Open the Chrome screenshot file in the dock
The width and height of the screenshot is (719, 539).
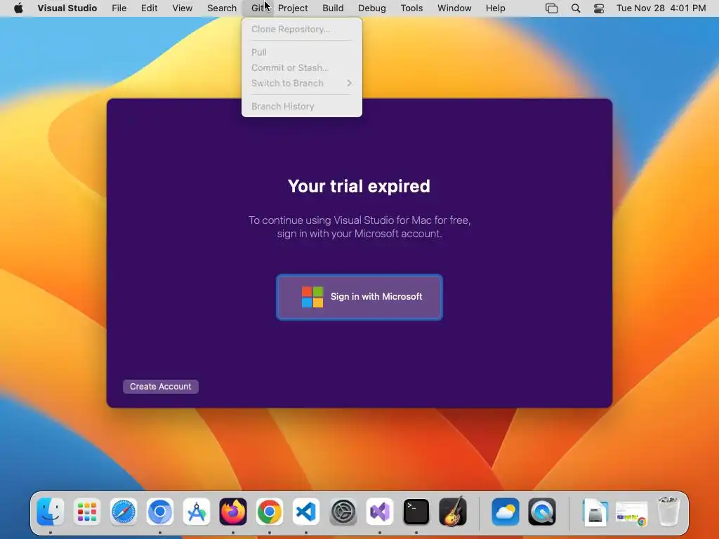[632, 512]
